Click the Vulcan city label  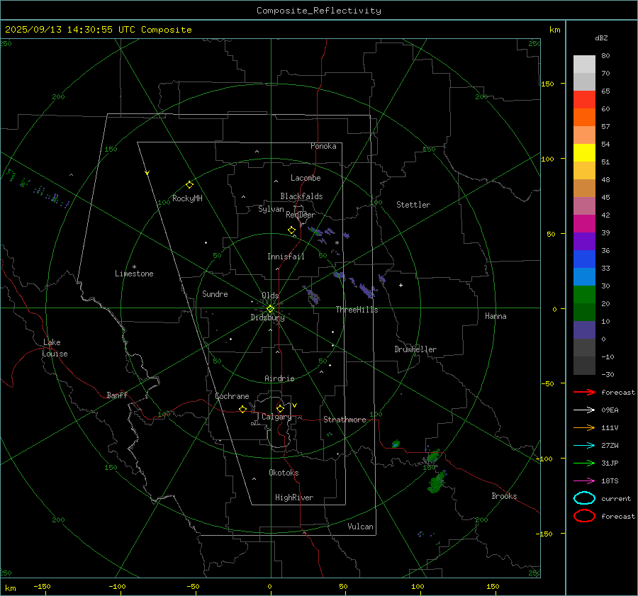click(360, 527)
